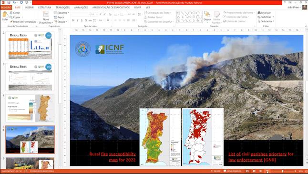
Task: Toggle Comentários pane in status bar
Action: click(x=232, y=171)
